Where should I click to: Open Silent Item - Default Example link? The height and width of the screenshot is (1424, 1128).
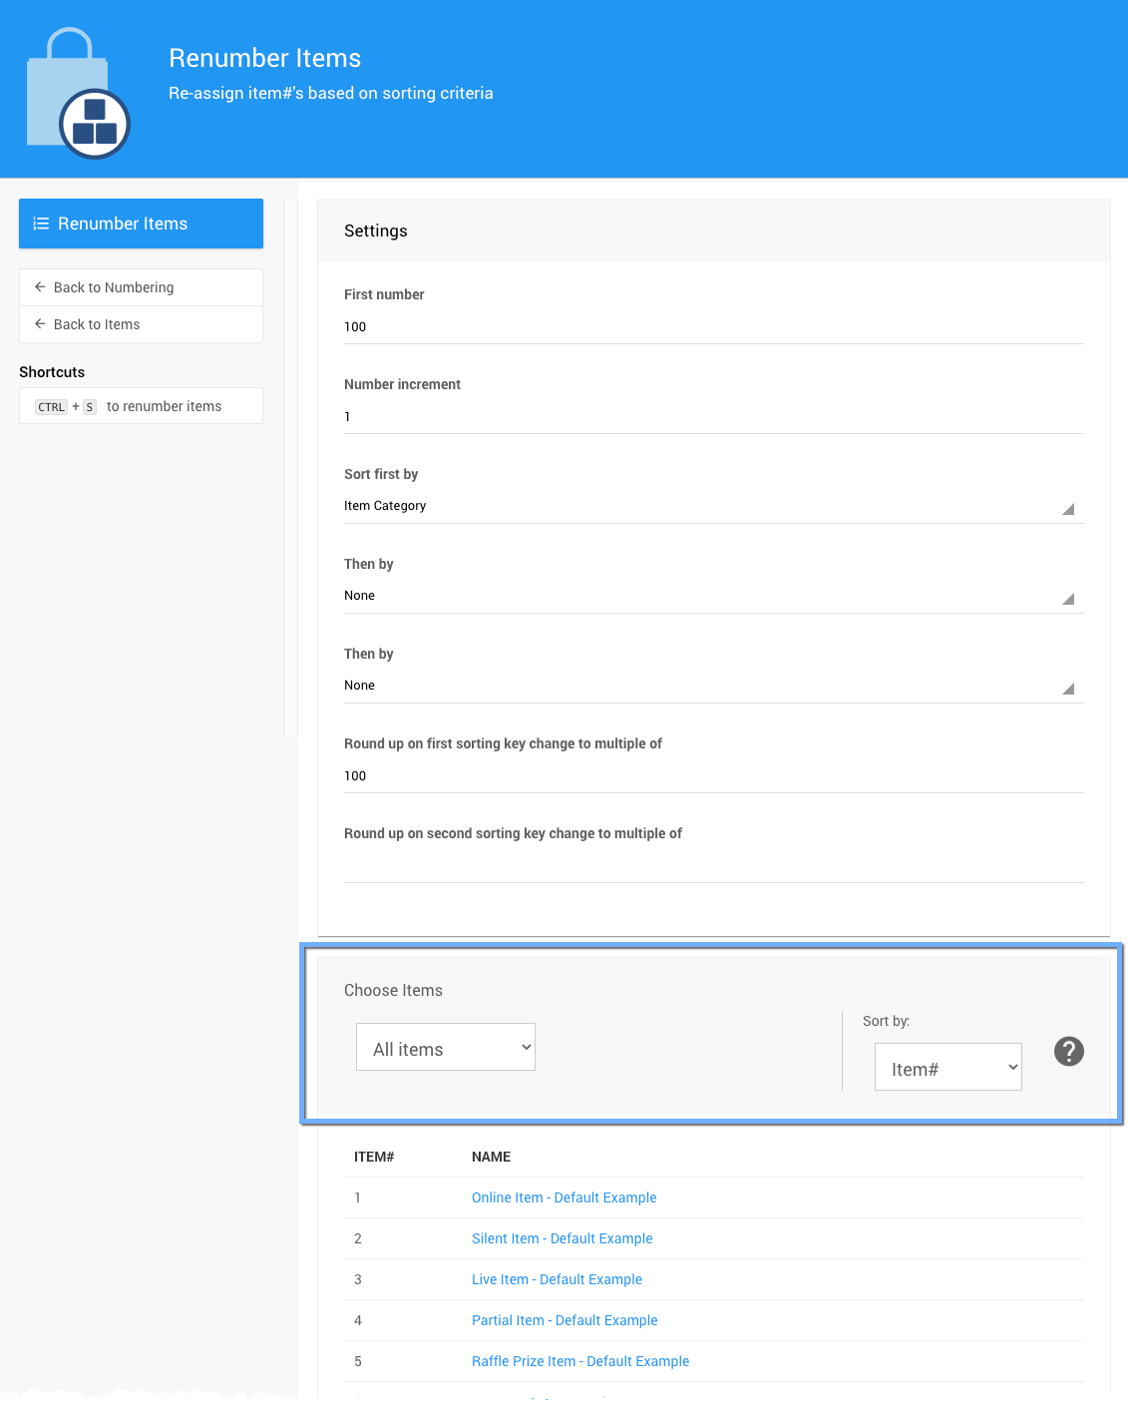click(x=562, y=1238)
